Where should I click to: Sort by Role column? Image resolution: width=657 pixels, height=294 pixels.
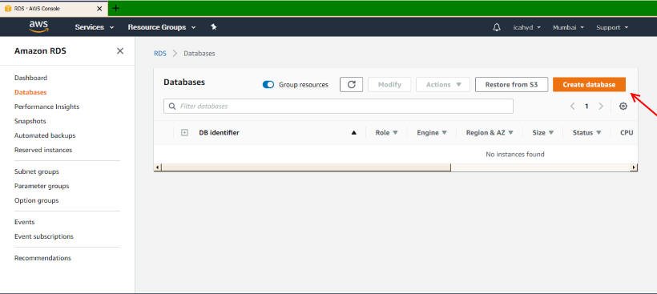point(386,133)
